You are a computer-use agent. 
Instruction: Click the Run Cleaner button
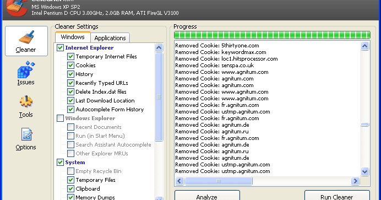pyautogui.click(x=337, y=196)
